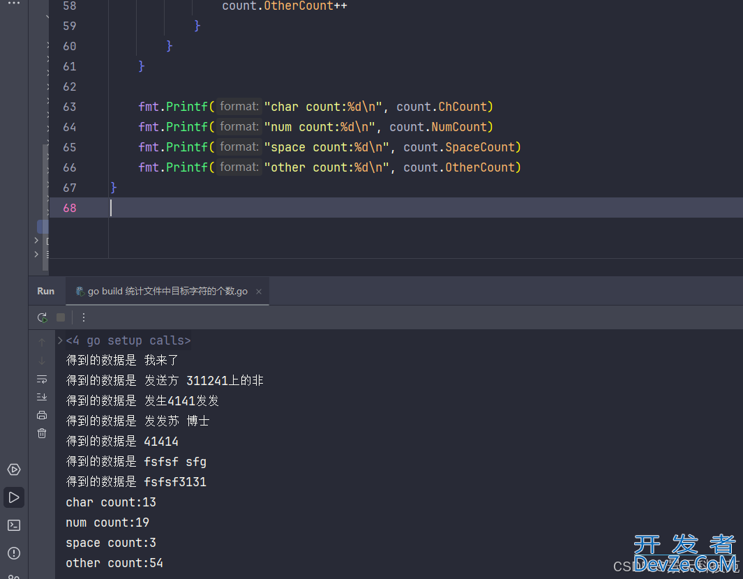Image resolution: width=743 pixels, height=579 pixels.
Task: Open Problems tool window icon
Action: click(14, 553)
